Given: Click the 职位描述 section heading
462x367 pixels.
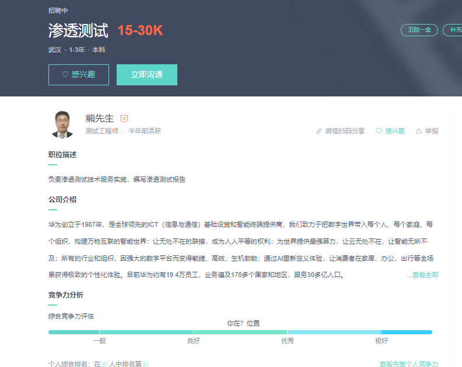Looking at the screenshot, I should coord(62,155).
